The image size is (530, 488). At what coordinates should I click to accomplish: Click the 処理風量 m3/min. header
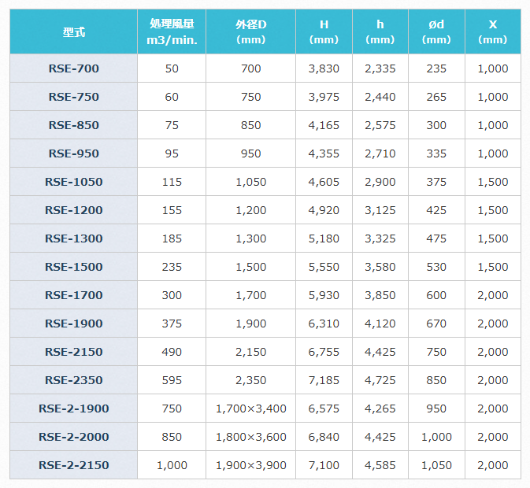click(x=172, y=31)
